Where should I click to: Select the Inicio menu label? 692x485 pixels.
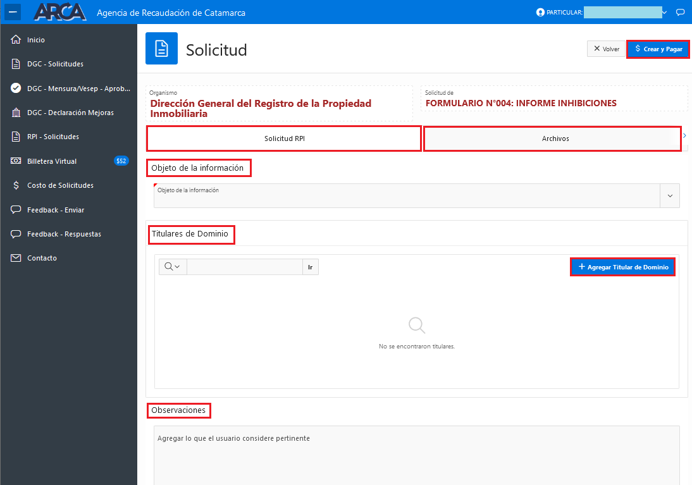pyautogui.click(x=36, y=40)
